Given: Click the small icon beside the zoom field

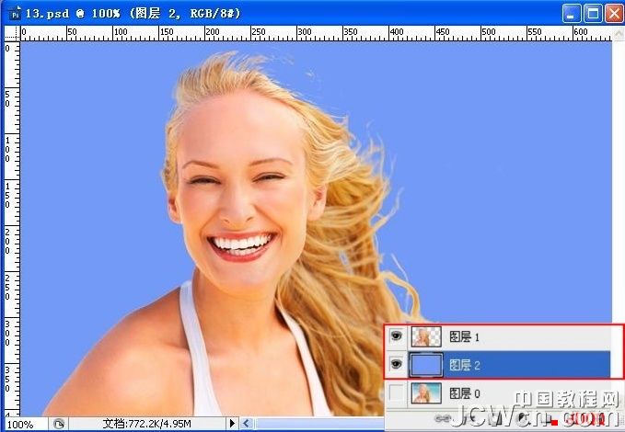Looking at the screenshot, I should (x=58, y=425).
